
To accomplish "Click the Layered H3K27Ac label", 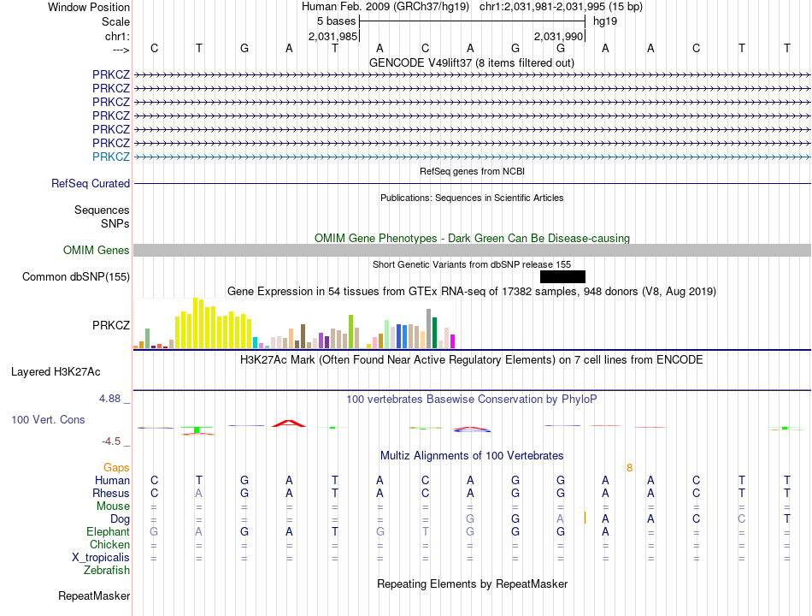I will click(56, 372).
